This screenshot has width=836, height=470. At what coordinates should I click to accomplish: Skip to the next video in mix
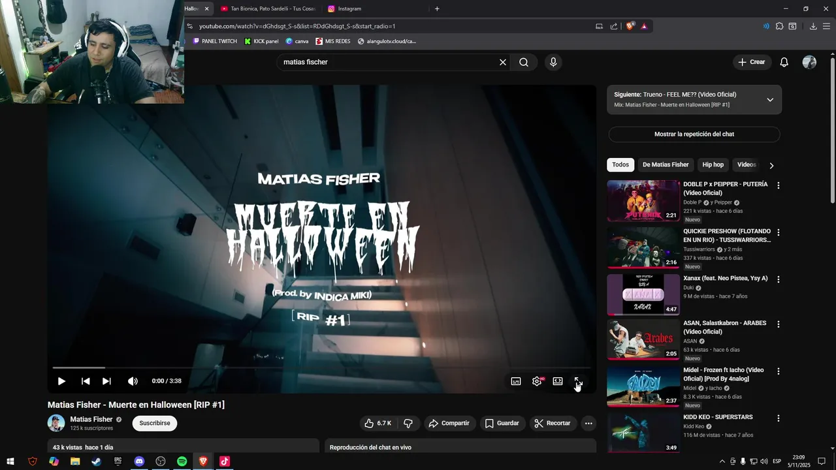point(106,381)
